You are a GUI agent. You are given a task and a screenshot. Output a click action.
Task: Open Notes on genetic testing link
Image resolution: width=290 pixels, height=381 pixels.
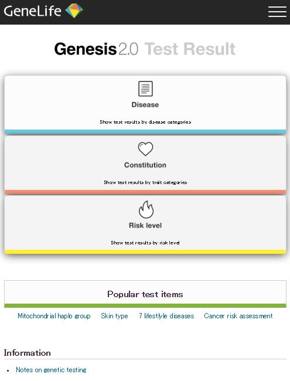point(51,370)
